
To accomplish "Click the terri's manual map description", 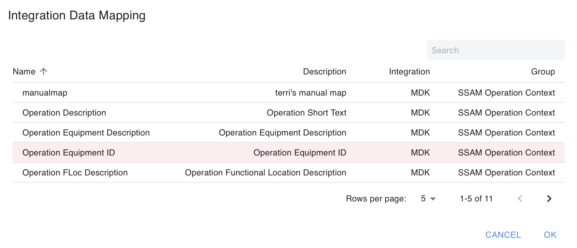I will click(x=311, y=93).
